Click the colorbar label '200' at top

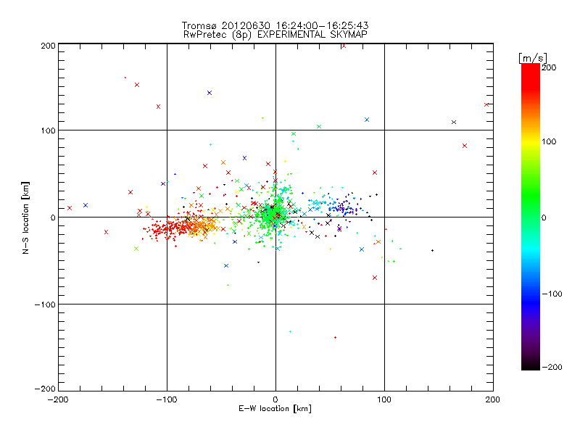(x=549, y=67)
